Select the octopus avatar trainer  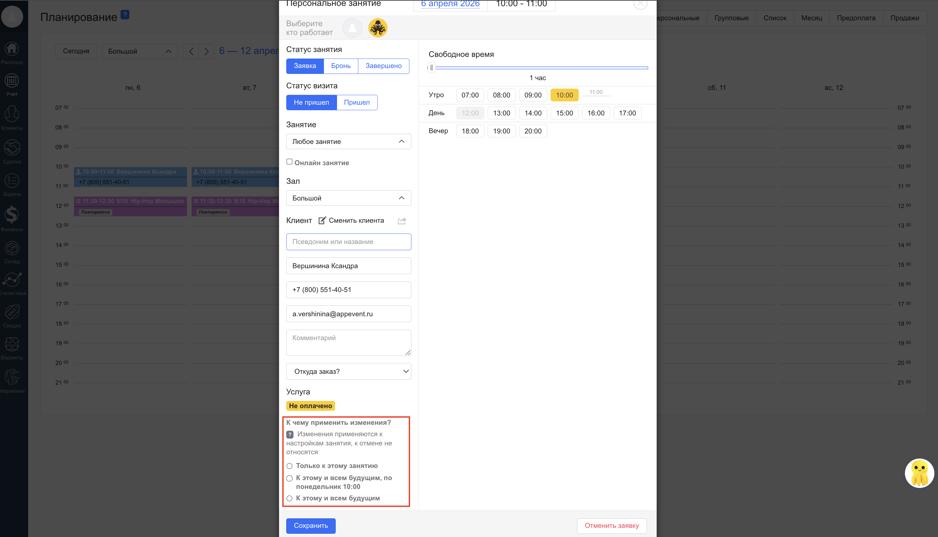coord(377,28)
